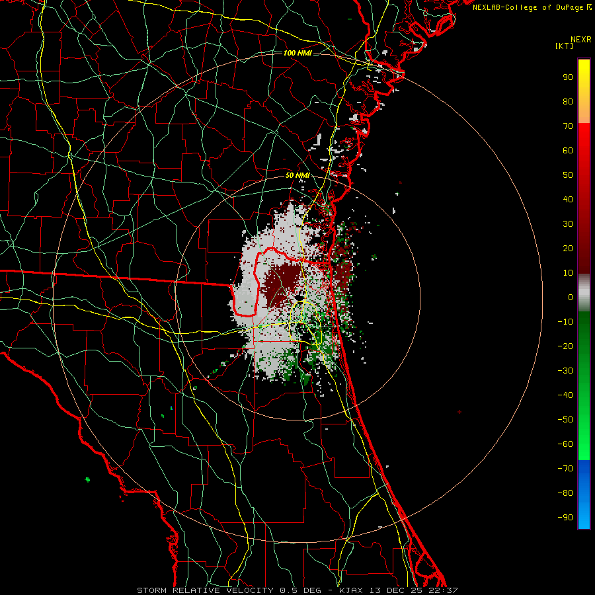Click the [KT] units label
The image size is (595, 595).
[x=565, y=46]
